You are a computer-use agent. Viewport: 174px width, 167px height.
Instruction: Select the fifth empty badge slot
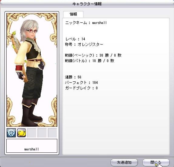[x=52, y=133]
